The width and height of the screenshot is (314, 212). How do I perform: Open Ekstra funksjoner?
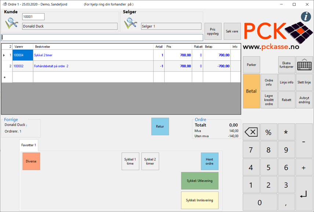286,65
